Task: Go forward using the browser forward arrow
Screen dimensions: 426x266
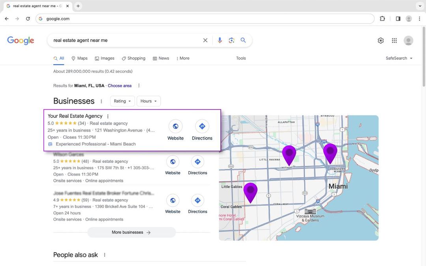Action: point(17,19)
